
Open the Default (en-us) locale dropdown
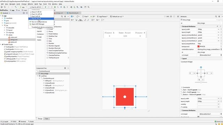point(117,17)
